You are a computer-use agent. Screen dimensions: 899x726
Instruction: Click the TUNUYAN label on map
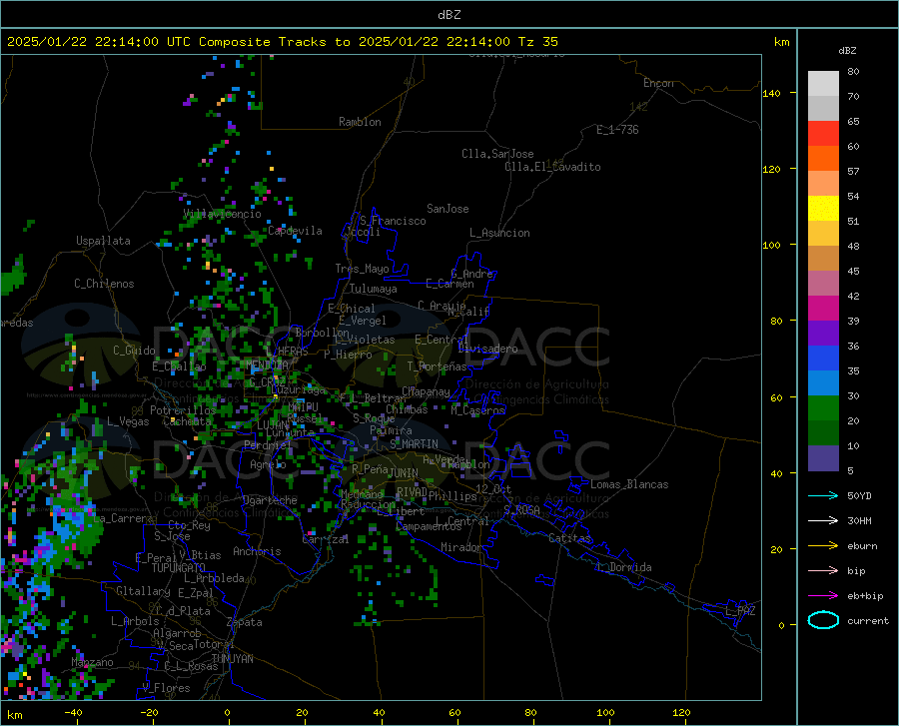point(232,659)
